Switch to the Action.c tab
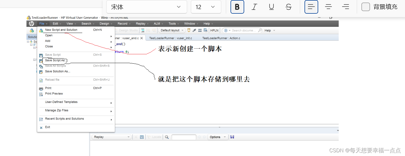 [221, 38]
